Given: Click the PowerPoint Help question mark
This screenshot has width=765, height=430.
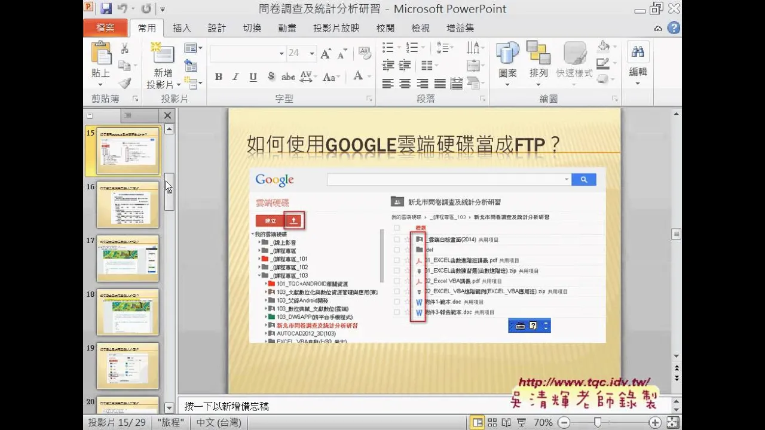Looking at the screenshot, I should click(x=674, y=27).
